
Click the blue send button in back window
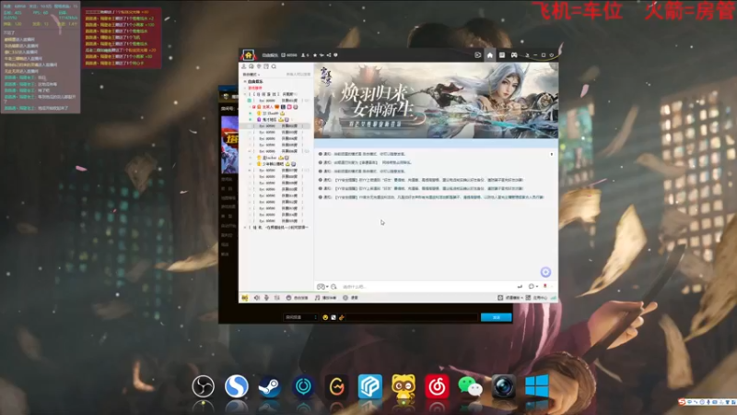coord(496,317)
